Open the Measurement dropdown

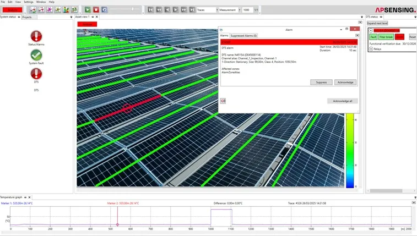230,10
